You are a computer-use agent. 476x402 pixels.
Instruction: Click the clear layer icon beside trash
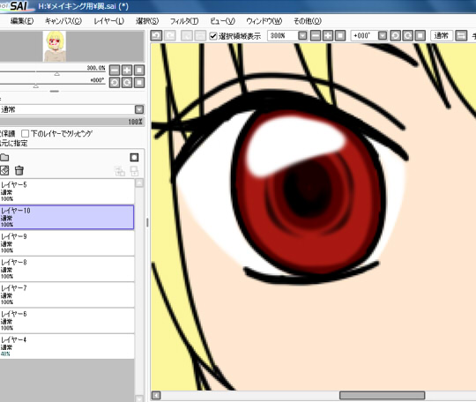[x=4, y=170]
